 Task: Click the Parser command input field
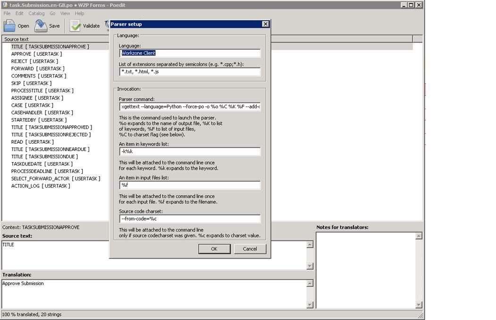click(x=190, y=106)
